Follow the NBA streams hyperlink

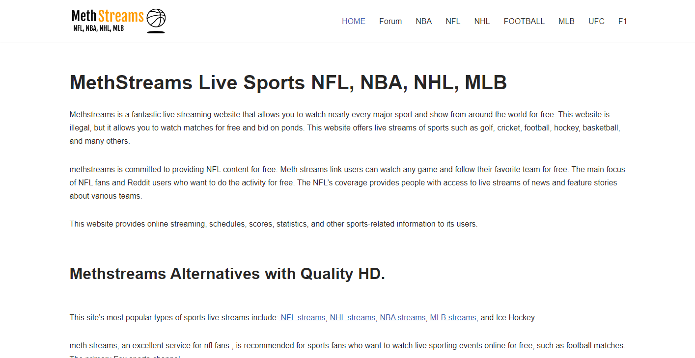point(403,317)
